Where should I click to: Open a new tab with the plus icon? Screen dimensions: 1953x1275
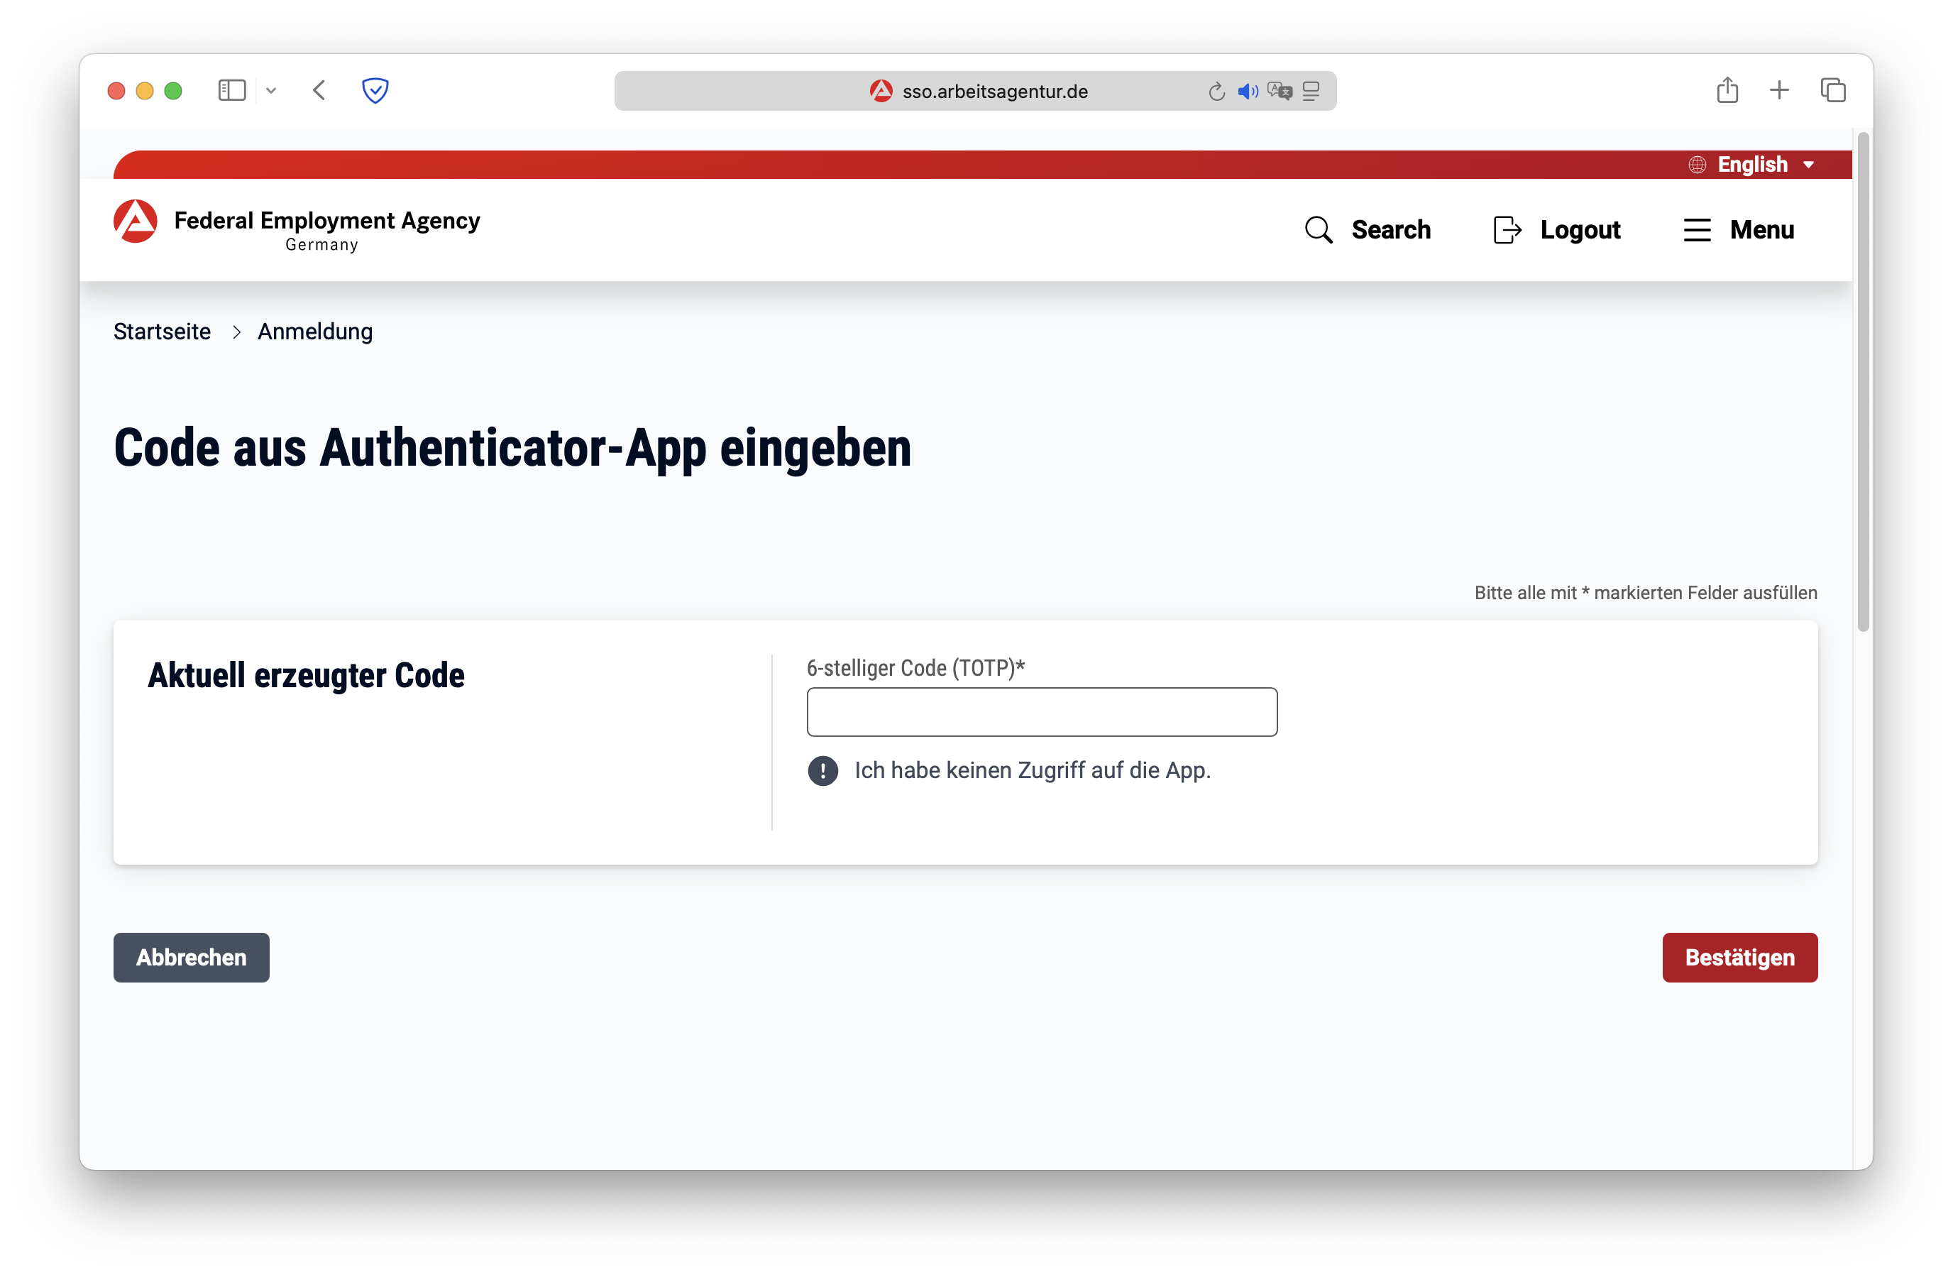[1780, 90]
